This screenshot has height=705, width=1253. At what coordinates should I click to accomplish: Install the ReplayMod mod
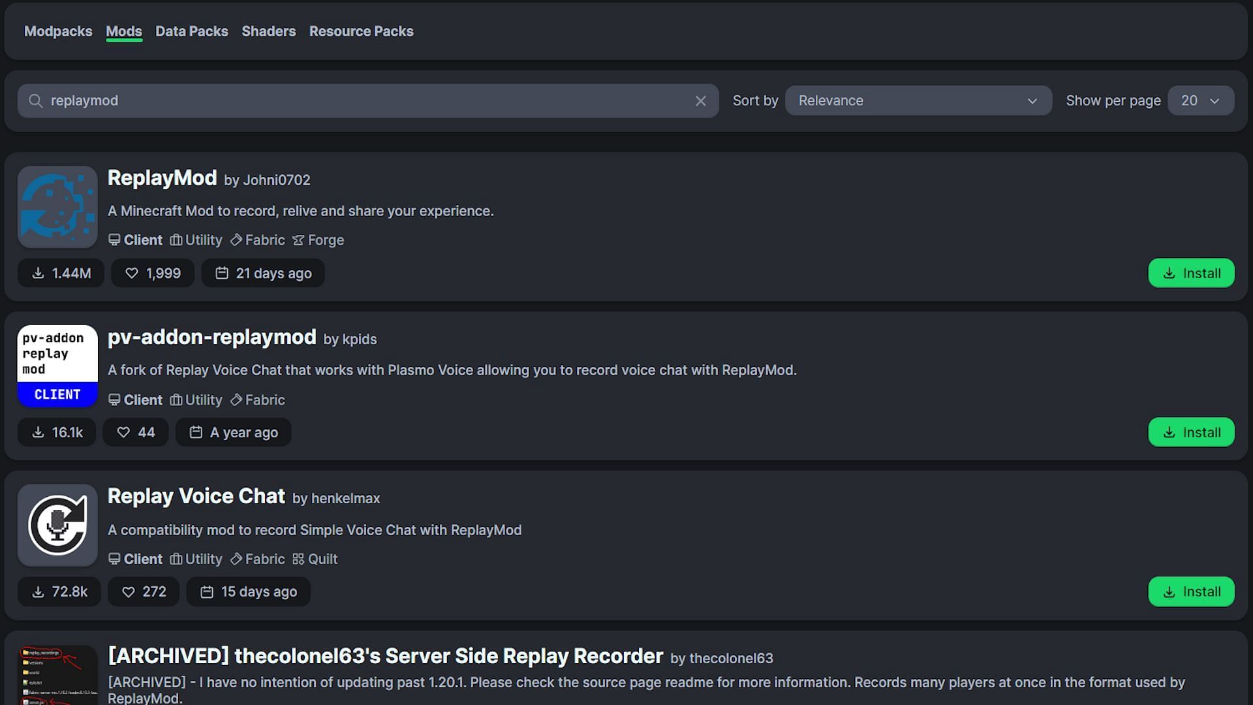pos(1191,273)
